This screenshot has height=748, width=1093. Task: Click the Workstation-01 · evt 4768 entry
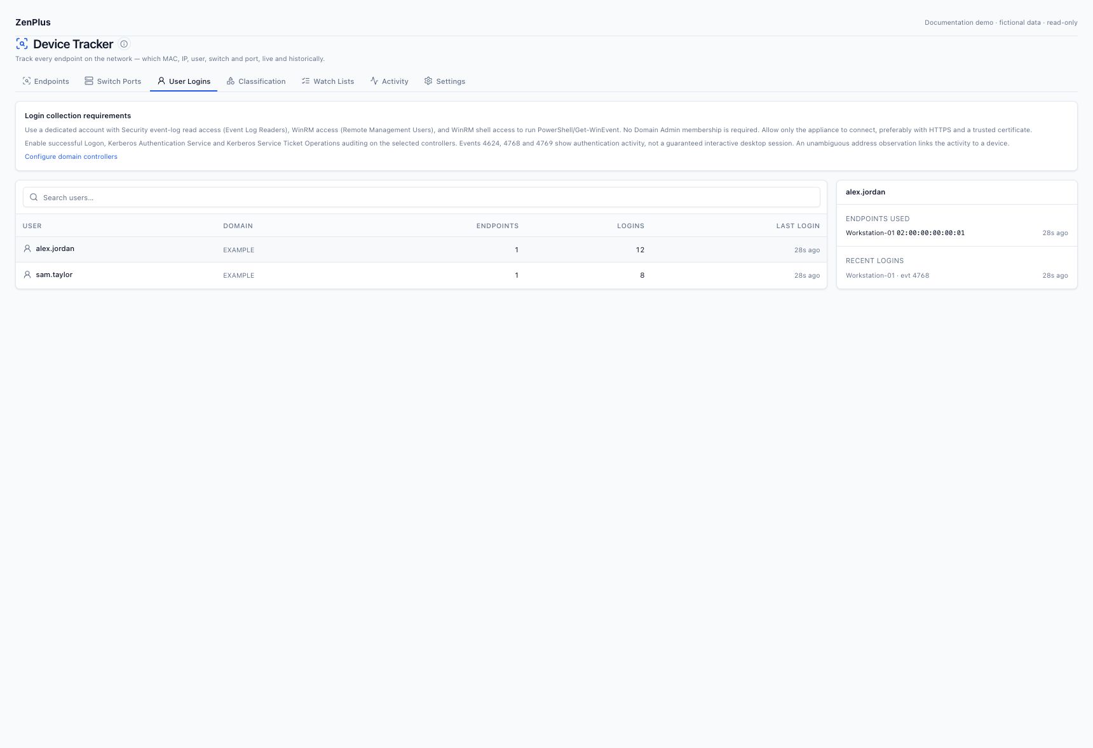pos(887,275)
